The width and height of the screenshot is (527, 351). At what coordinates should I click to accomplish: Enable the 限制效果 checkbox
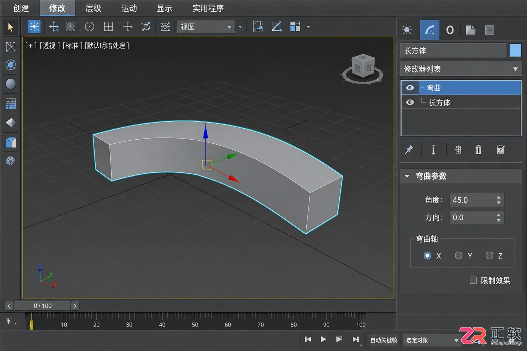[x=473, y=280]
